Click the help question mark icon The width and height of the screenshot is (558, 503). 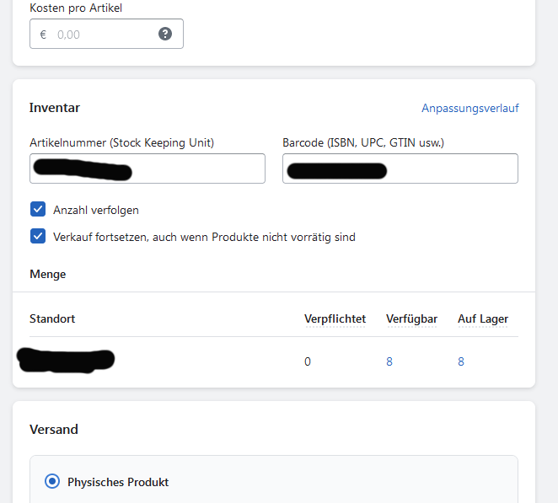point(165,34)
